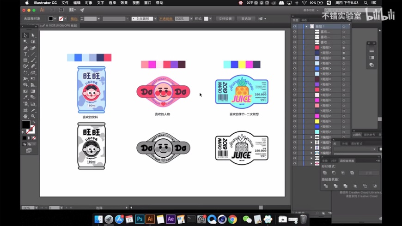
Task: Open the Change Screen Mode button
Action: coord(29,150)
